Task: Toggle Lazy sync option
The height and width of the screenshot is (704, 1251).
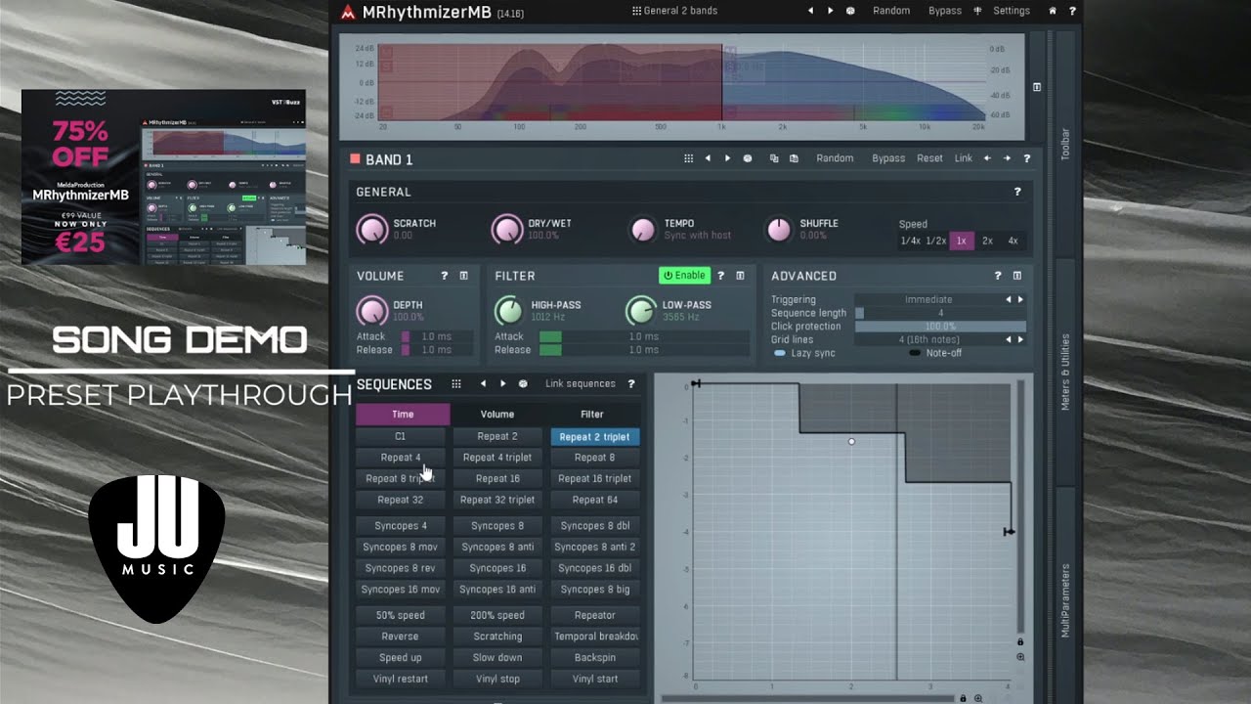Action: [x=804, y=353]
